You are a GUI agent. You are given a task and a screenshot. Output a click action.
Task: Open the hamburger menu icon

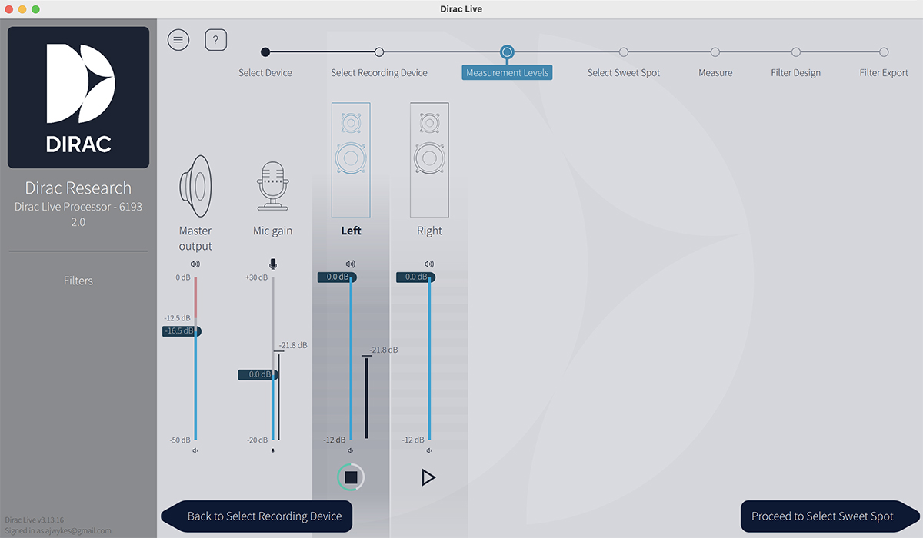coord(178,40)
